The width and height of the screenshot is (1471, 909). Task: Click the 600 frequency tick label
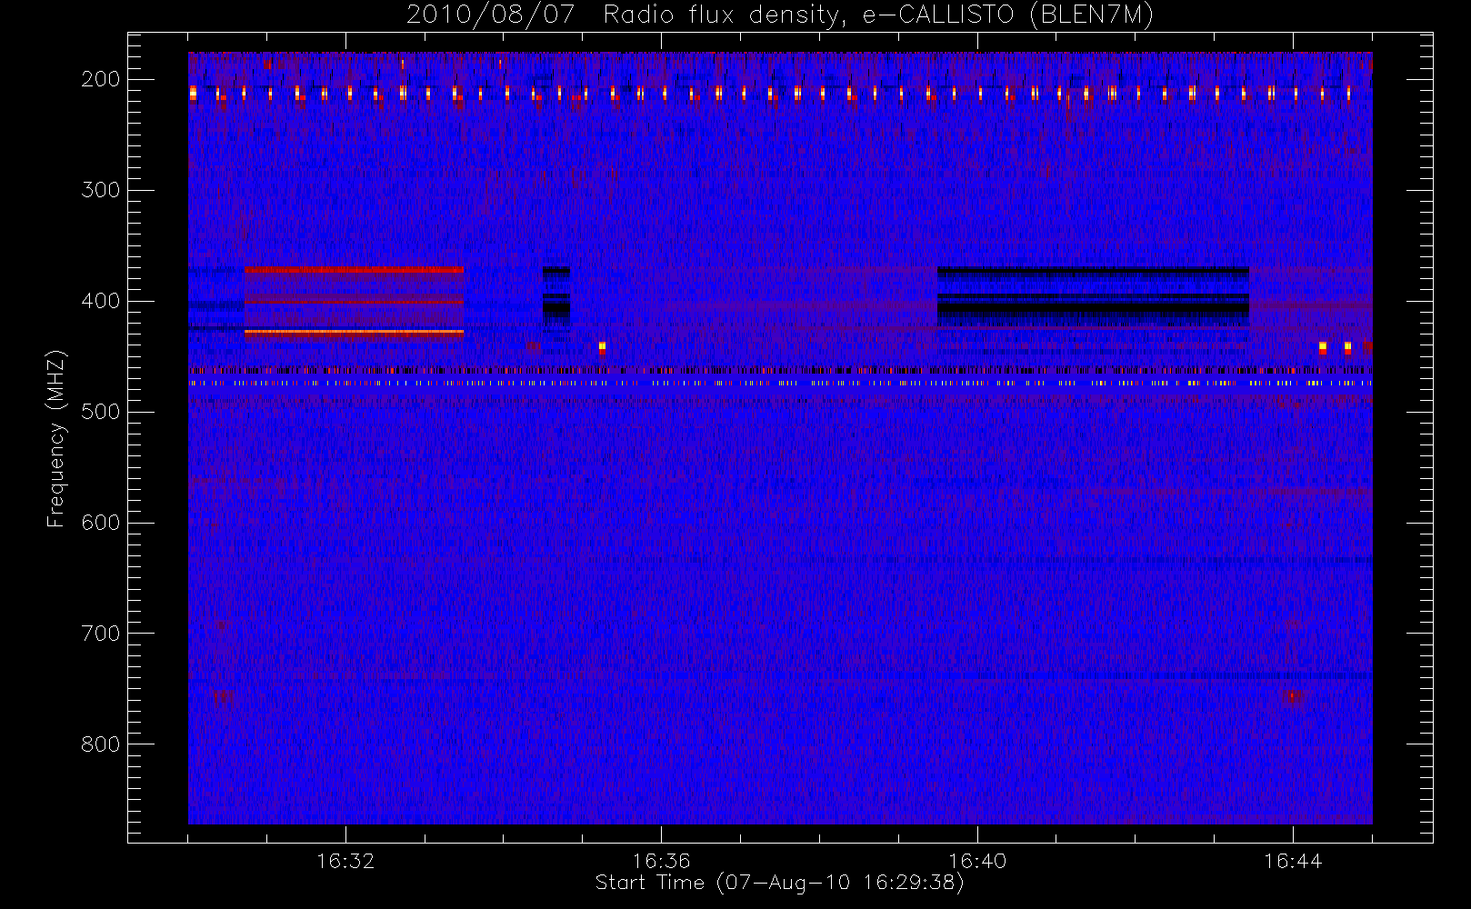101,523
